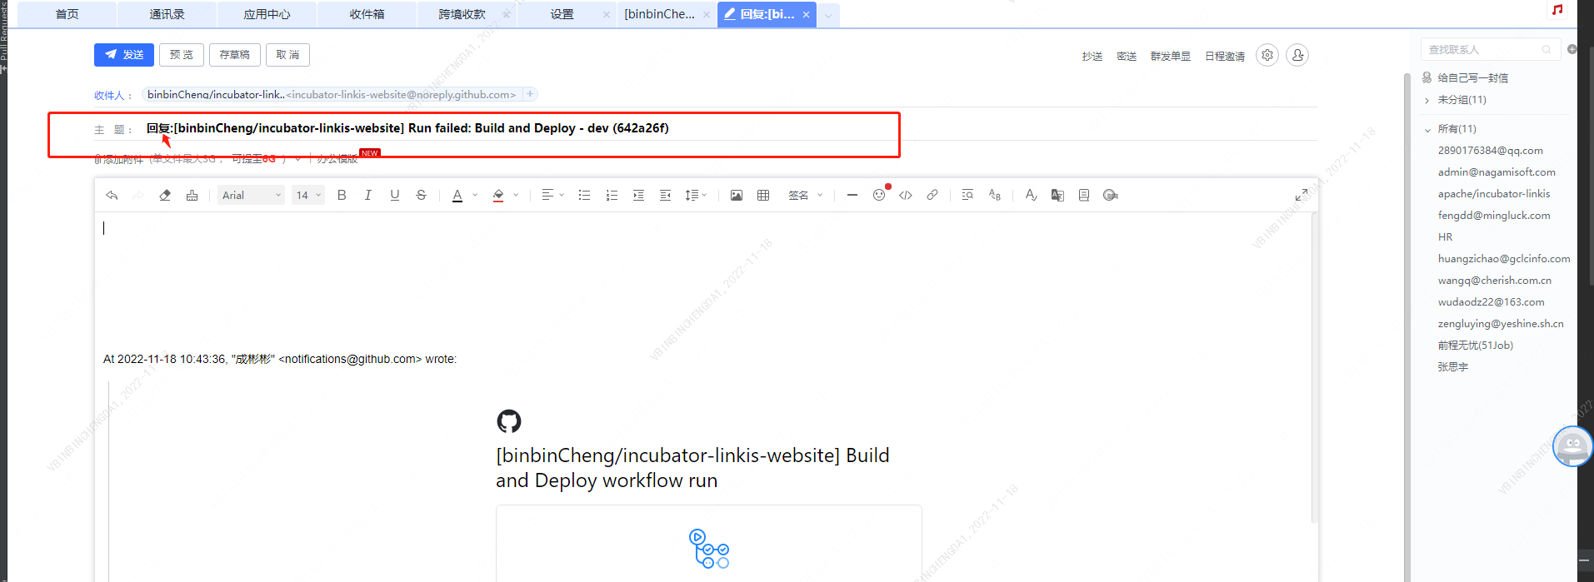1594x582 pixels.
Task: Click the music note icon at top right
Action: tap(1557, 10)
